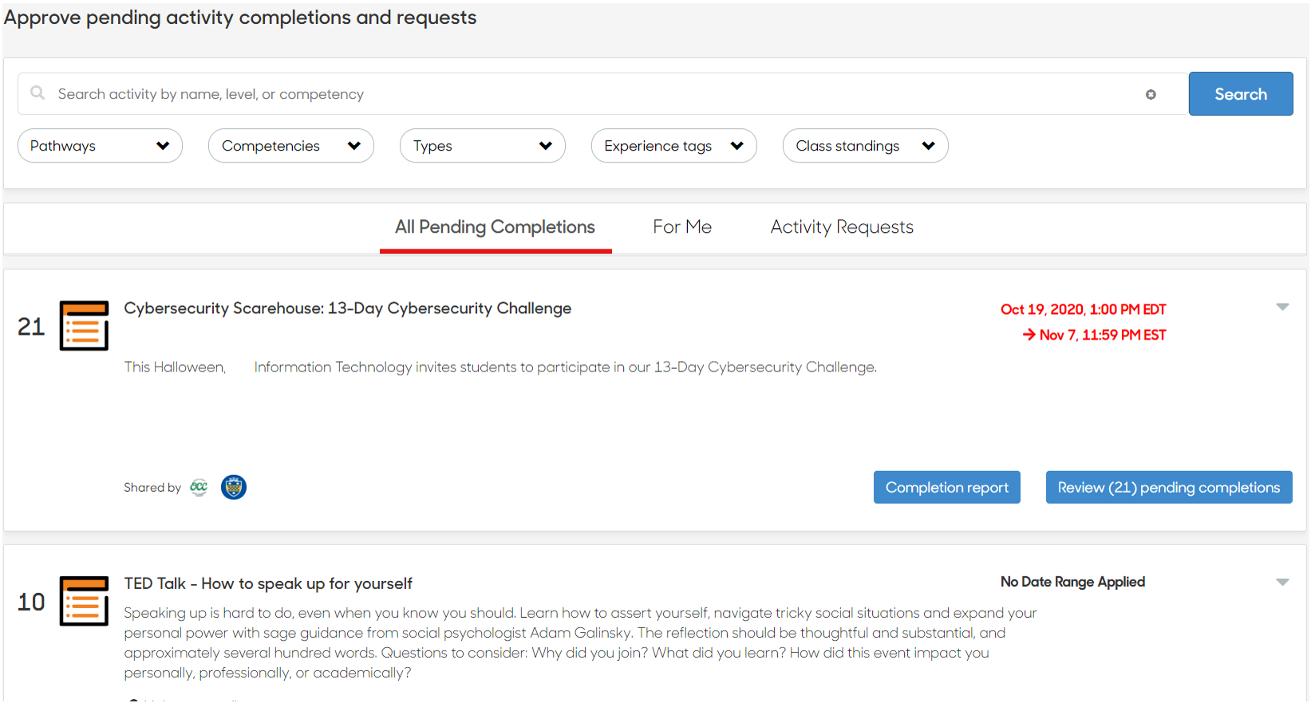Image resolution: width=1311 pixels, height=703 pixels.
Task: Click the pending count 21
Action: point(31,326)
